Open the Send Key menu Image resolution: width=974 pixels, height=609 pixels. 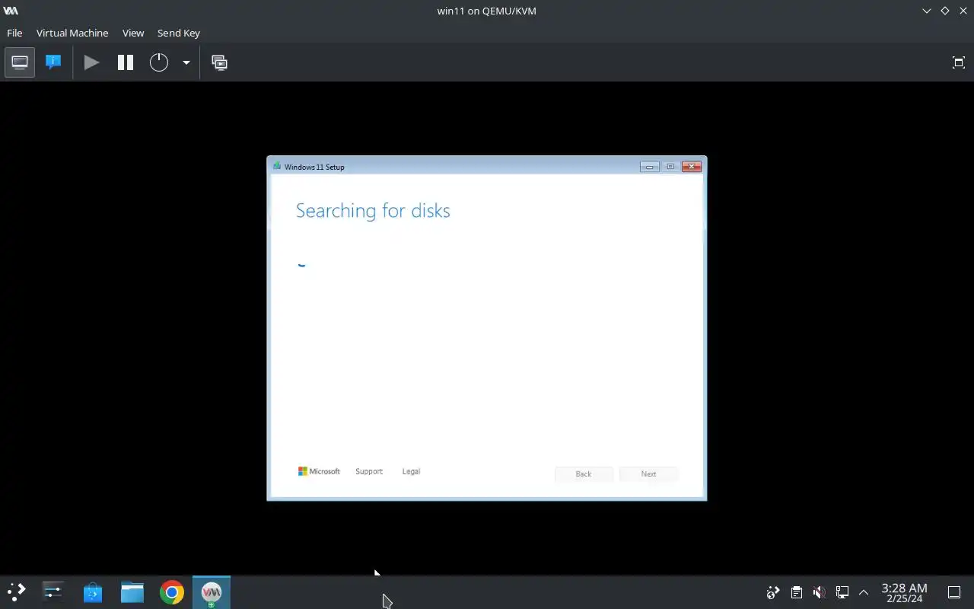tap(179, 33)
